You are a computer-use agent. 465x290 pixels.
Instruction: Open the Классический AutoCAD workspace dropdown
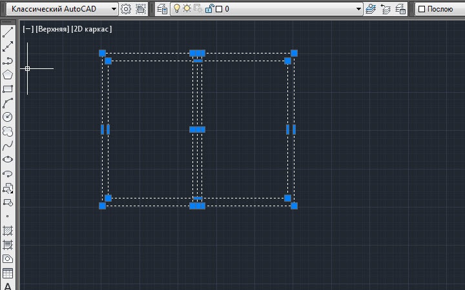coord(62,9)
